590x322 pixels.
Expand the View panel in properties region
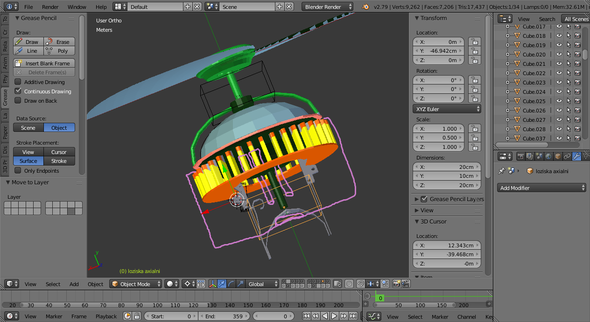click(x=416, y=210)
